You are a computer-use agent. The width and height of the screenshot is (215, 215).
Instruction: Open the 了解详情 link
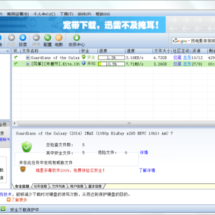click(x=147, y=170)
